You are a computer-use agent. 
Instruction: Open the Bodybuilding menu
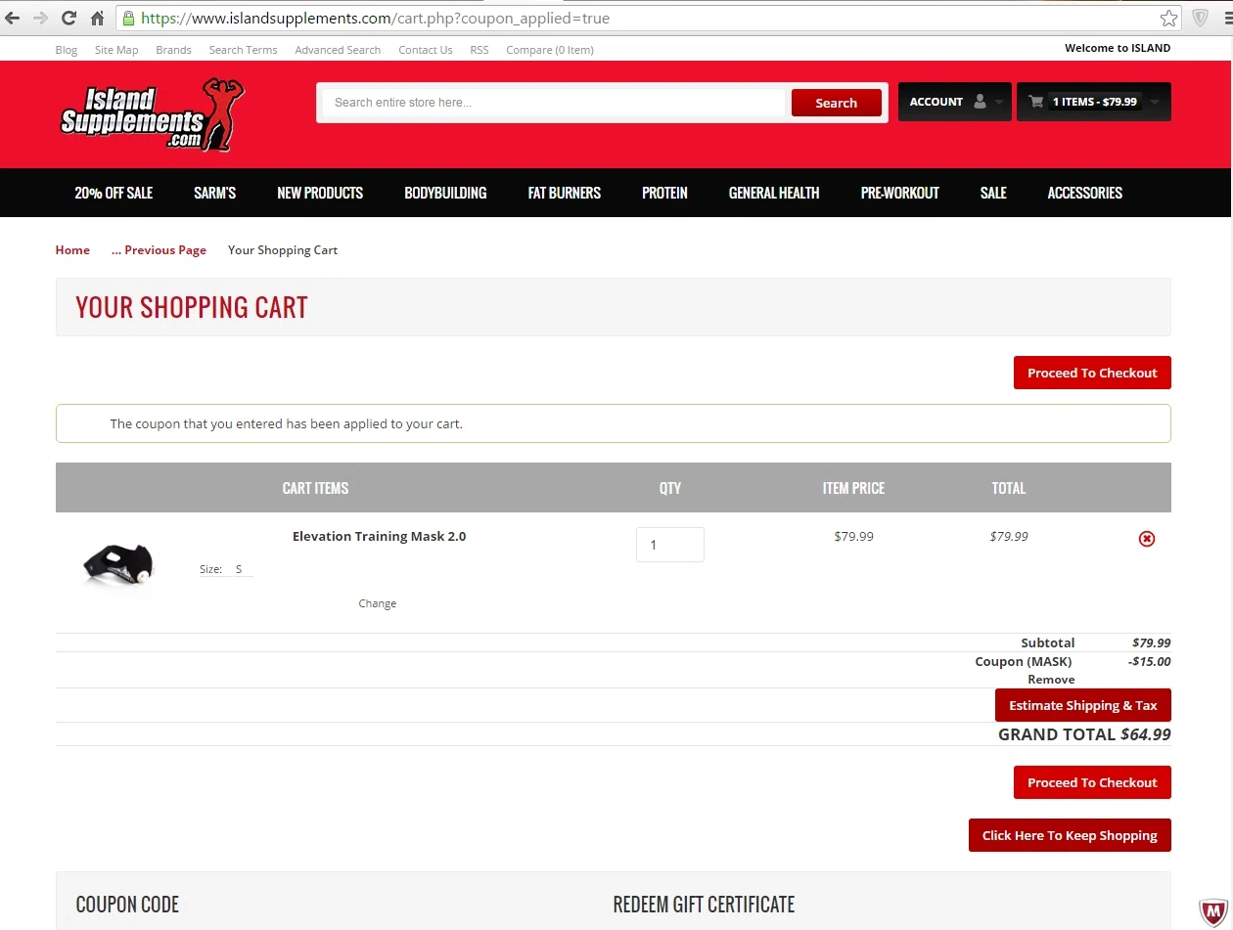445,193
